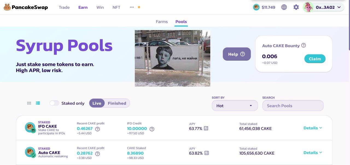Open the Auto CAKE APY calculator icon
This screenshot has width=350, height=165.
[206, 153]
